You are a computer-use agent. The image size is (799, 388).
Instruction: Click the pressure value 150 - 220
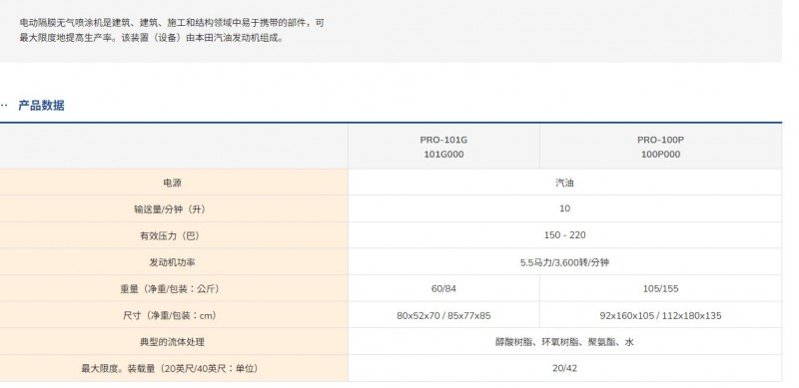564,235
